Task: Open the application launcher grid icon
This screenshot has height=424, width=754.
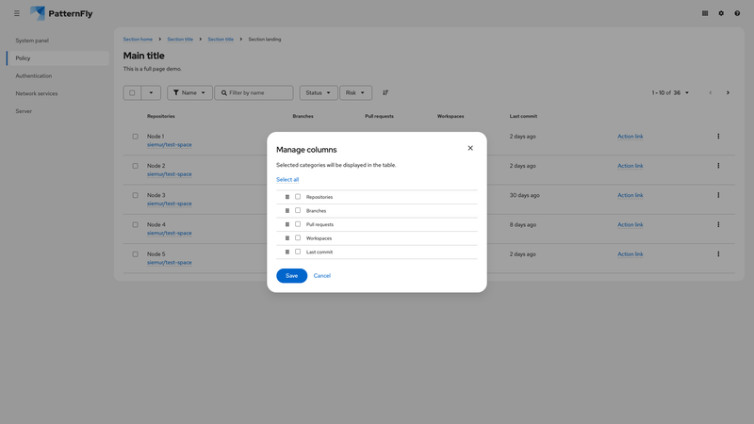Action: (705, 13)
